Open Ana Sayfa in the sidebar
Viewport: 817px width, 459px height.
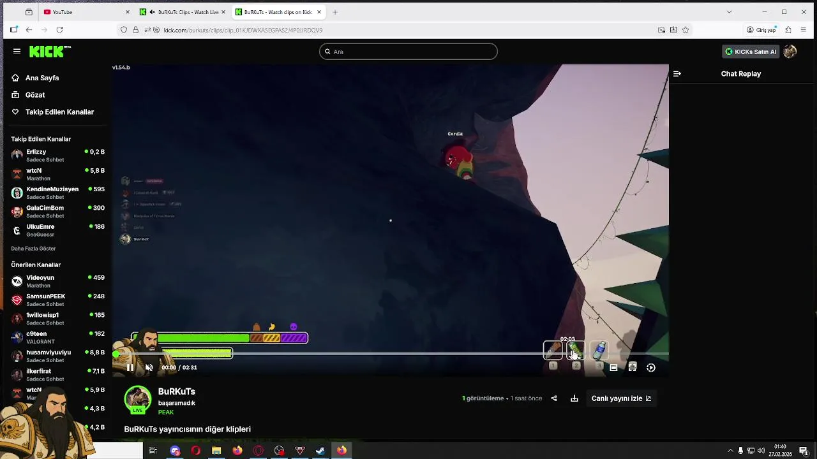tap(42, 78)
